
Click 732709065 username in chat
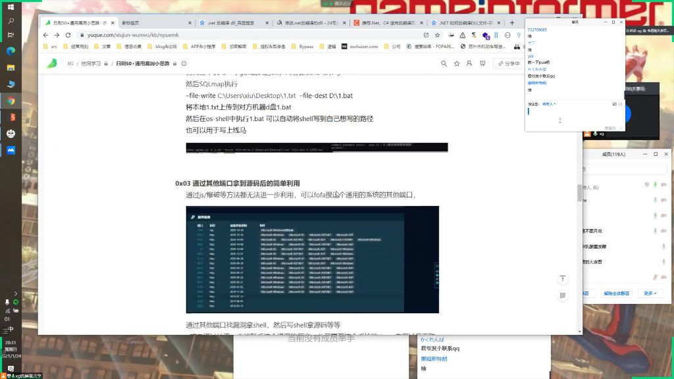pyautogui.click(x=537, y=30)
